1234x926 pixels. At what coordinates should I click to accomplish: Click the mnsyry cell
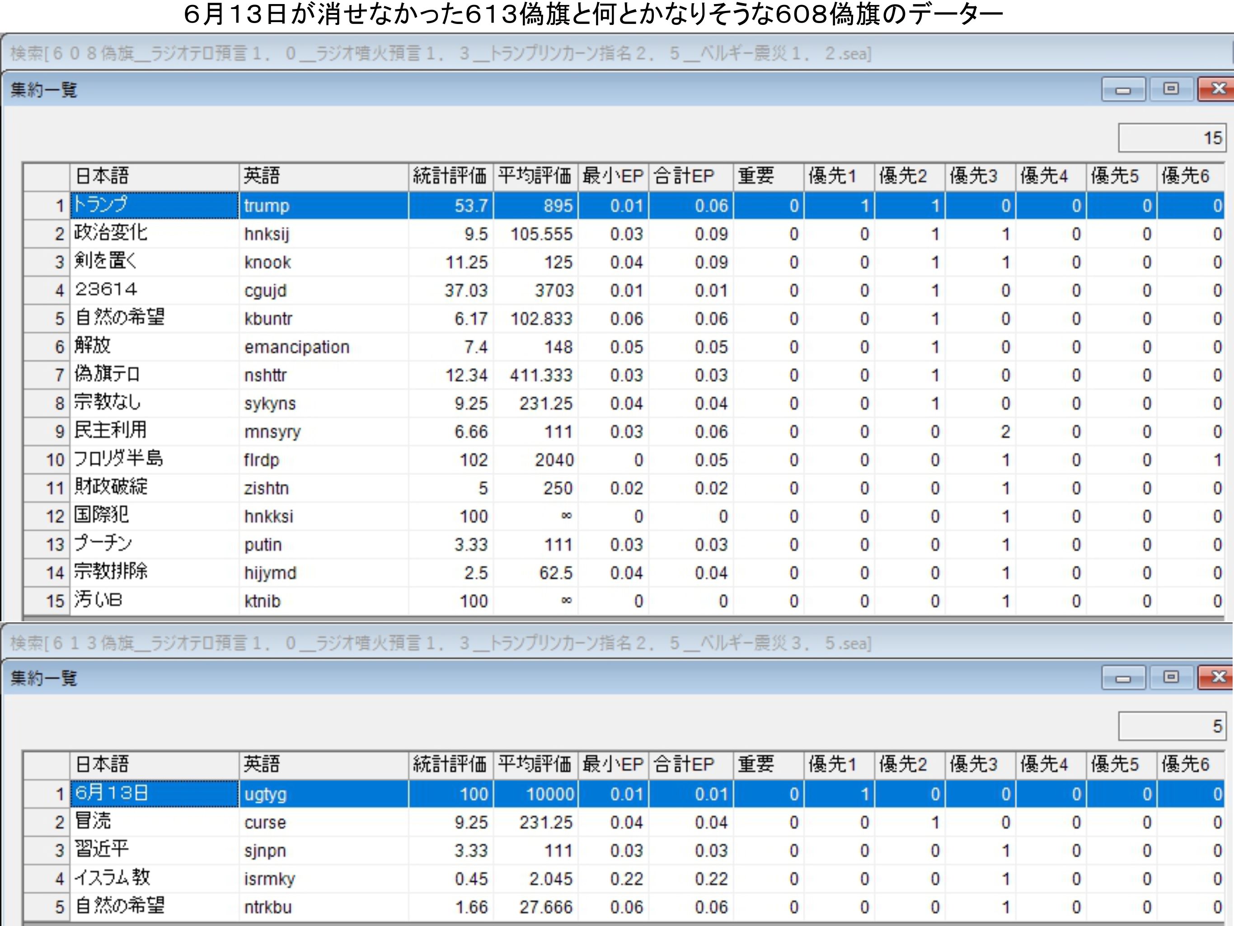pyautogui.click(x=324, y=431)
